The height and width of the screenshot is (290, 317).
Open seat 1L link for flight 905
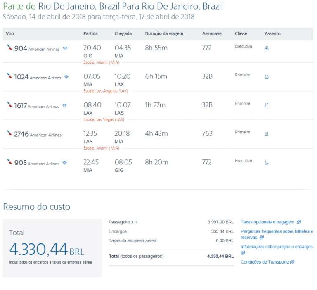click(267, 162)
